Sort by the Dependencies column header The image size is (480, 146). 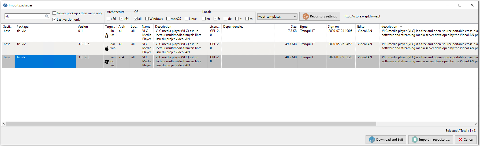248,27
